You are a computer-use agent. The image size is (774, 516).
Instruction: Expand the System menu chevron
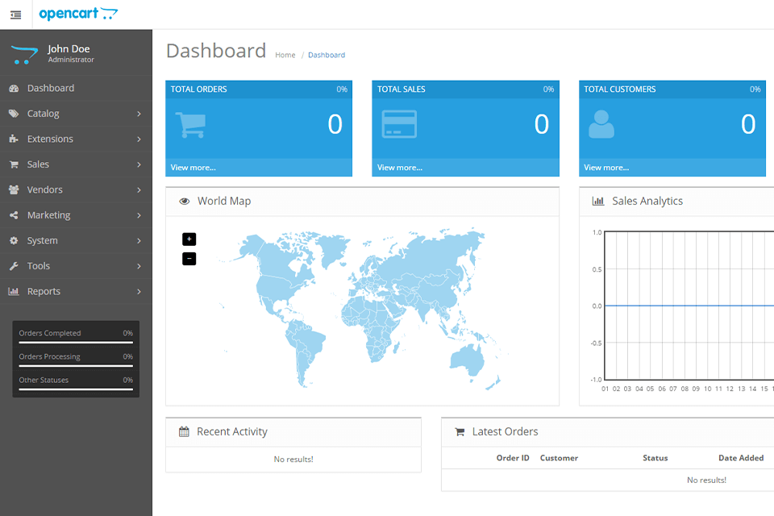139,241
